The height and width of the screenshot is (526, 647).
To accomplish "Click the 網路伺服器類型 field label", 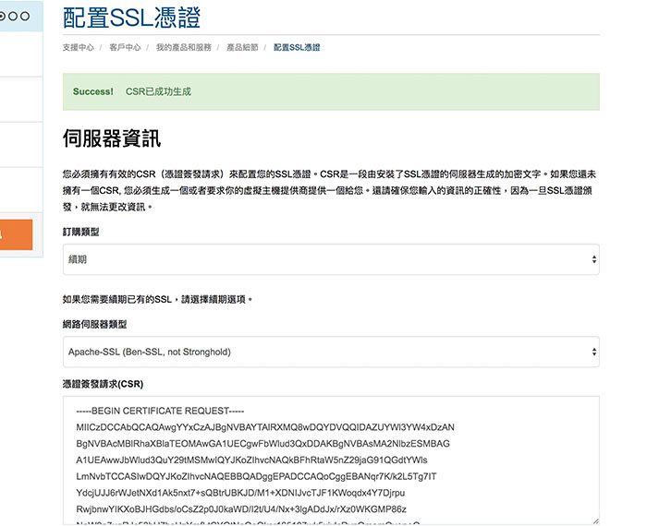I will (x=94, y=324).
